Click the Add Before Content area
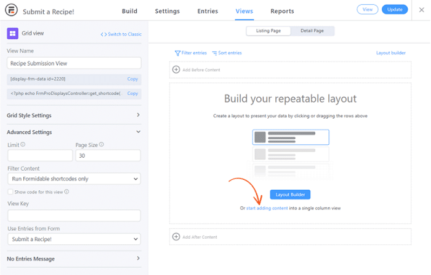431x275 pixels. click(290, 70)
